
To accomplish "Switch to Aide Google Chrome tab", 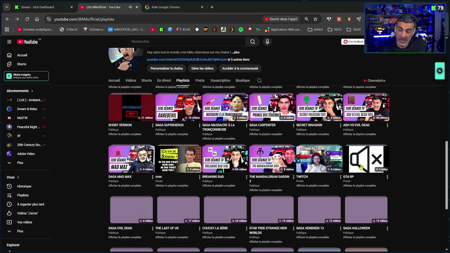I will click(x=174, y=7).
